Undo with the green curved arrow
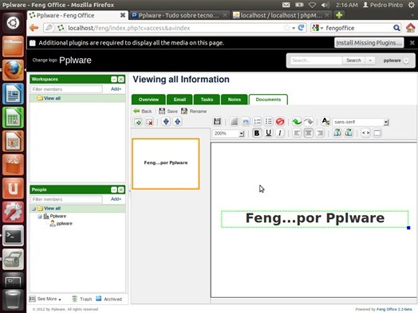418x313 pixels. pos(297,122)
